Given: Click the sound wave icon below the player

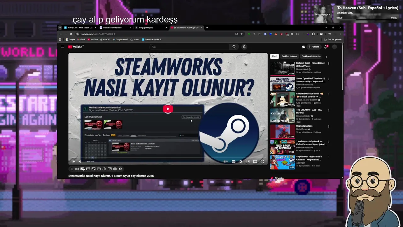Looking at the screenshot, I should click(77, 169).
